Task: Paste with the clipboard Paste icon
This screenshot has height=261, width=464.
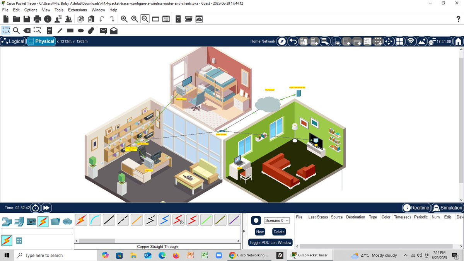Action: click(91, 19)
